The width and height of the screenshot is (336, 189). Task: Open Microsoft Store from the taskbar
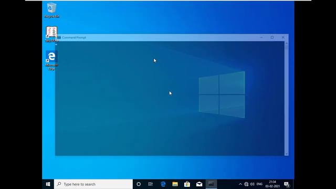[187, 184]
